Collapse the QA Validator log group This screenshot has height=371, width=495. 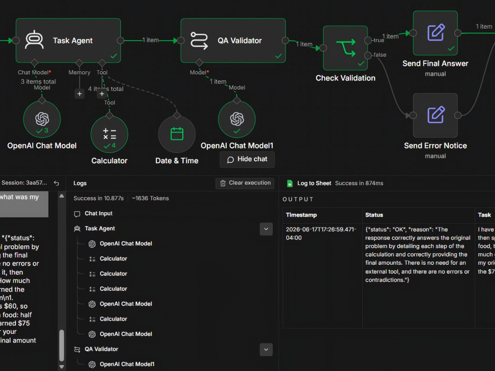(x=266, y=350)
